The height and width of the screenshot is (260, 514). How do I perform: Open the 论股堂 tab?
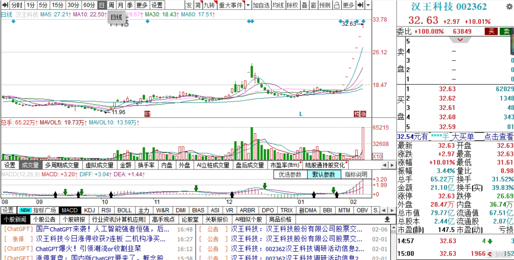(190, 219)
